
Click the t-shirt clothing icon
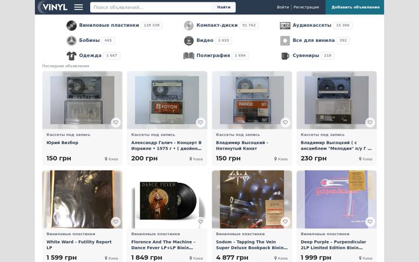[72, 56]
